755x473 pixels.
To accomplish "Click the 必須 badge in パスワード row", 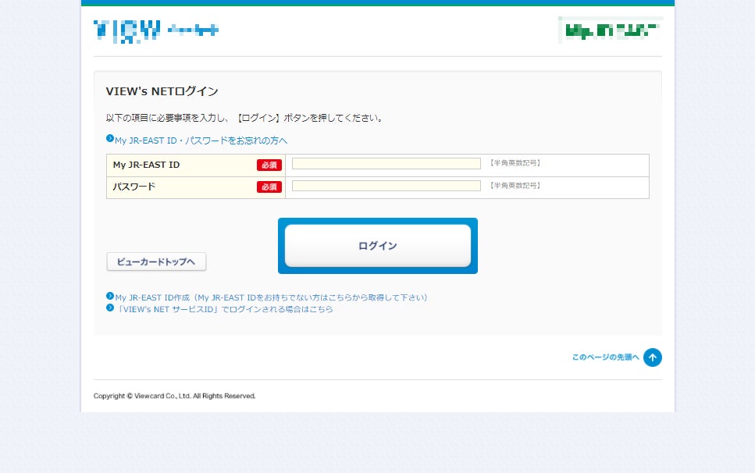I will click(x=269, y=187).
